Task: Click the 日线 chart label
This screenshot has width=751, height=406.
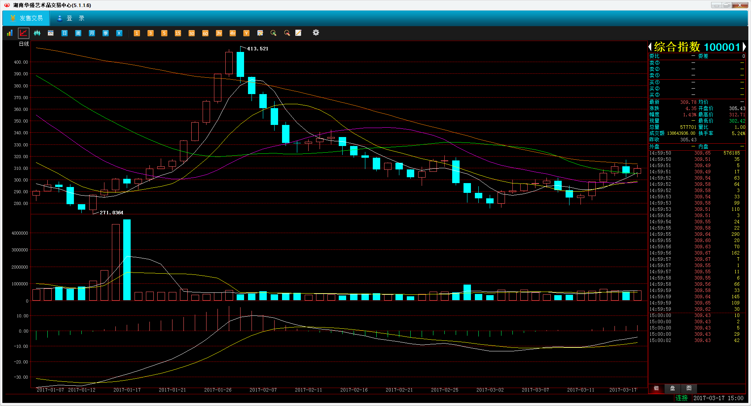Action: tap(24, 44)
